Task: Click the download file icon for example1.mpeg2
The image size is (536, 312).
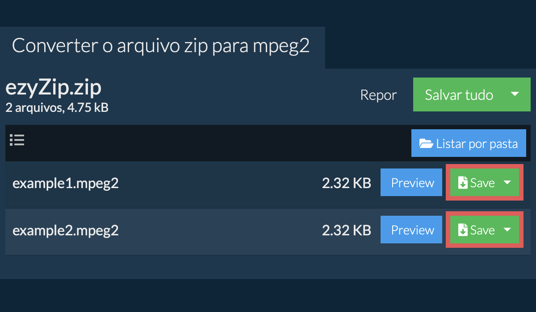Action: (x=463, y=183)
